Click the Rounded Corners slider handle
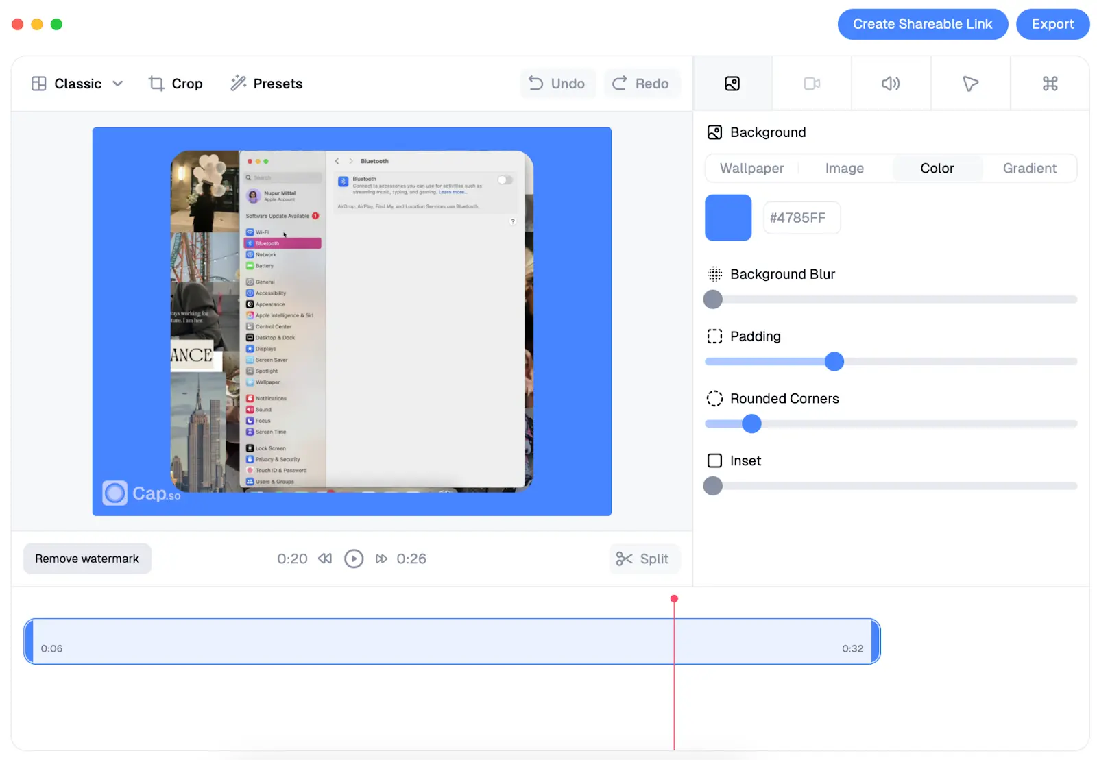1097x760 pixels. pyautogui.click(x=752, y=424)
